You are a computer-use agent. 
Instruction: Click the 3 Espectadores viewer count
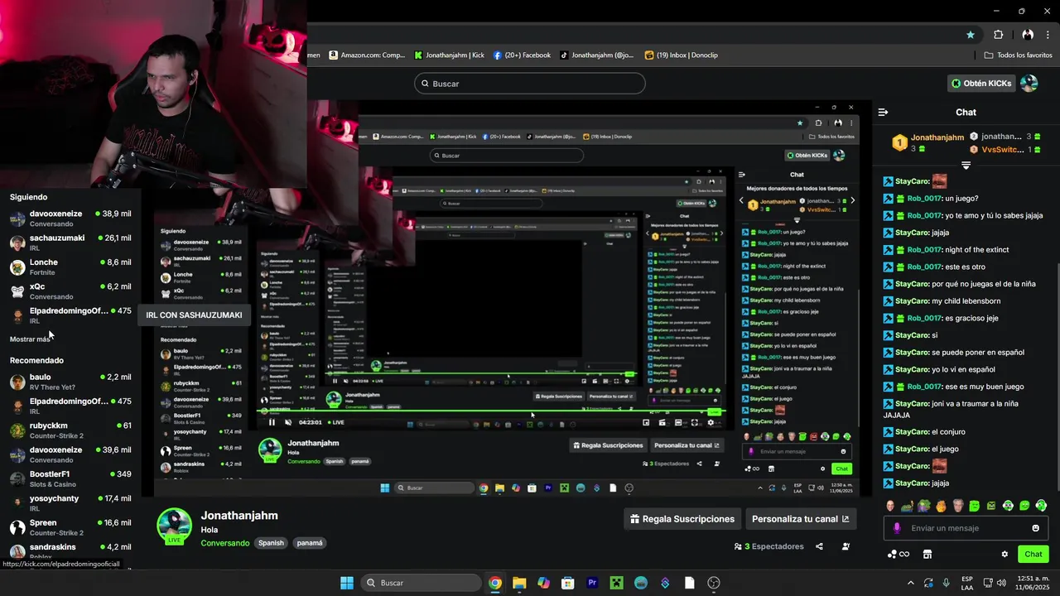(x=768, y=546)
